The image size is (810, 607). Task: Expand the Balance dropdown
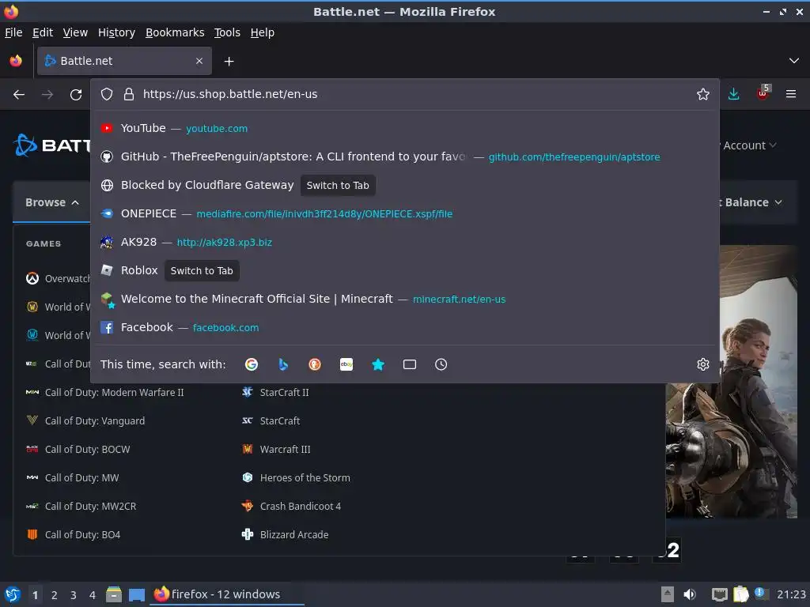point(753,202)
